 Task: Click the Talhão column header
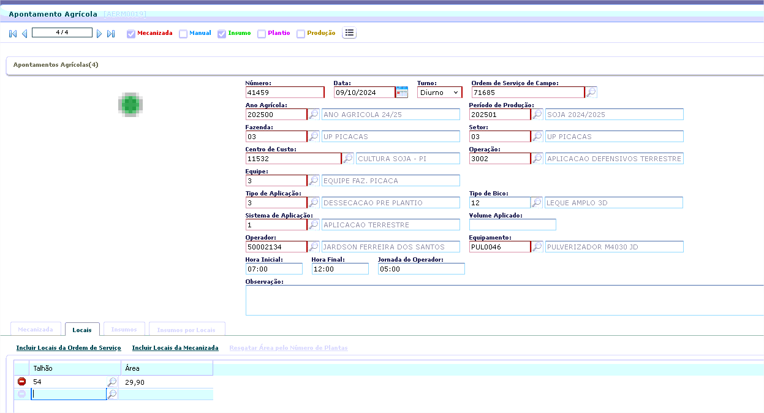[x=75, y=368]
